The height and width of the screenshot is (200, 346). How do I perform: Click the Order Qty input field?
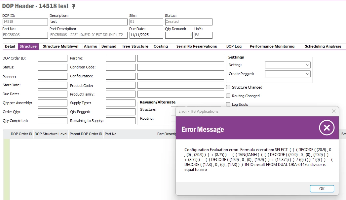(53, 112)
